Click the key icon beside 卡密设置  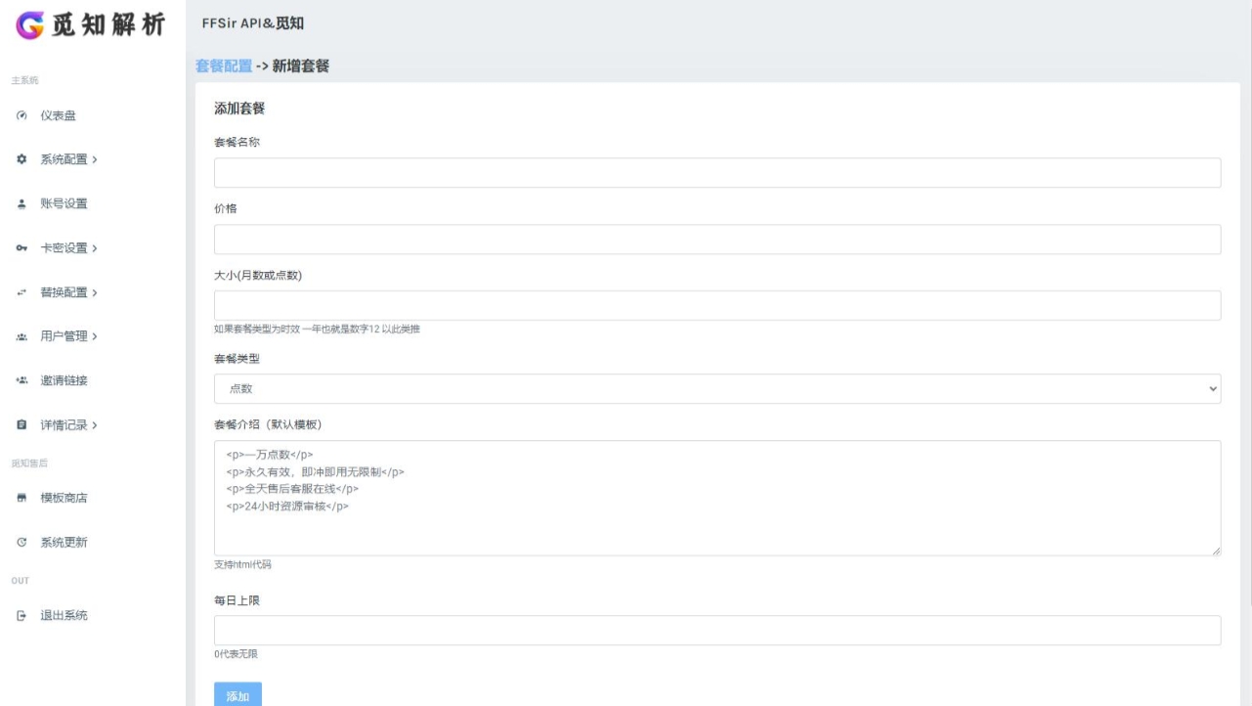(22, 248)
